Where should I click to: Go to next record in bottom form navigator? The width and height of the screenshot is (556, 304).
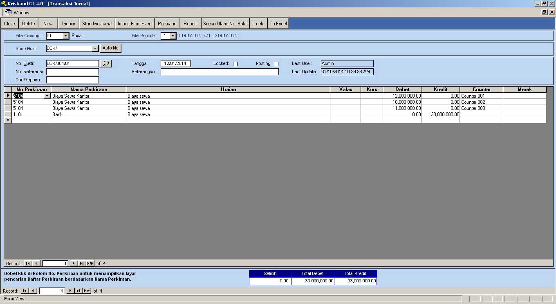tap(70, 291)
